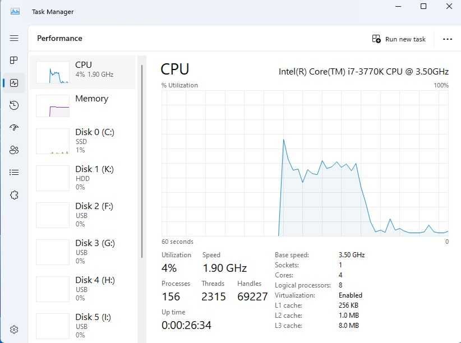The image size is (461, 343).
Task: Select Disk 0 (C:) SSD entry
Action: (83, 141)
